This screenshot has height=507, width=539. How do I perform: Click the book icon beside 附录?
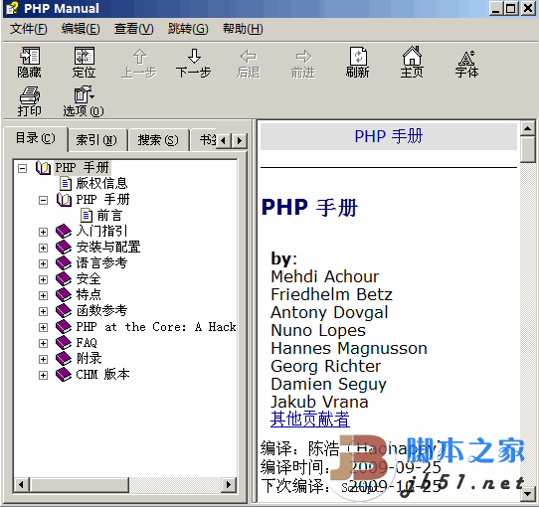(64, 359)
